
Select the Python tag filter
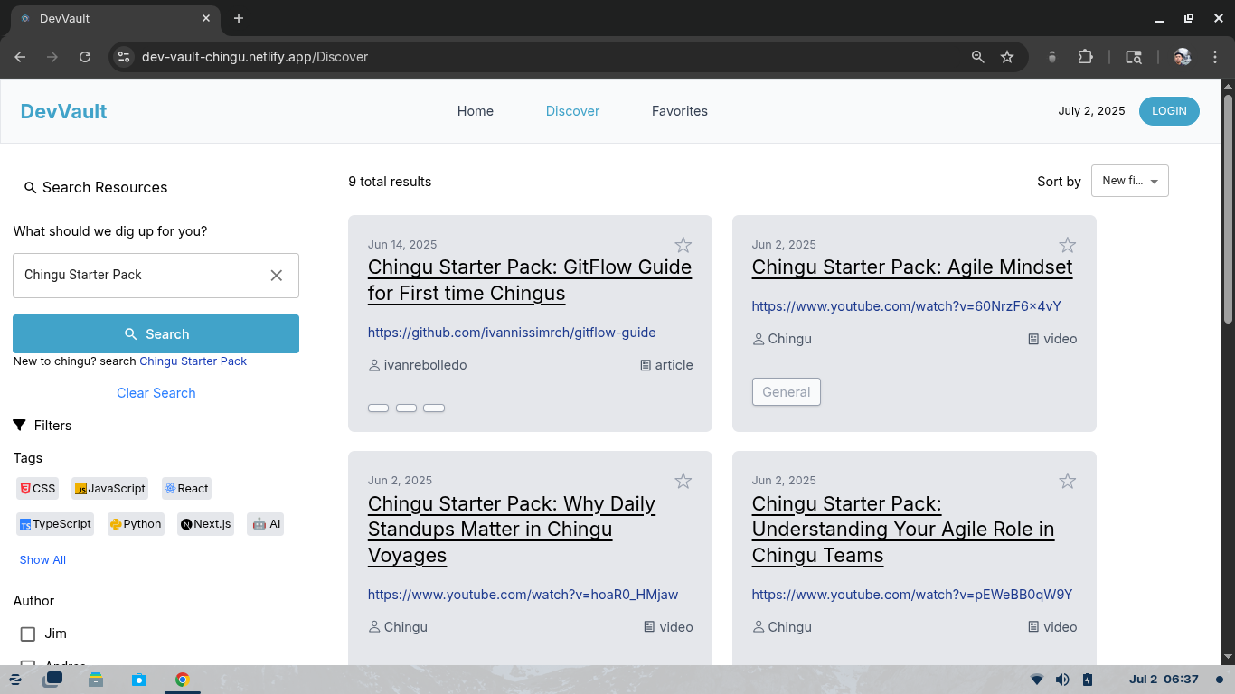point(136,524)
